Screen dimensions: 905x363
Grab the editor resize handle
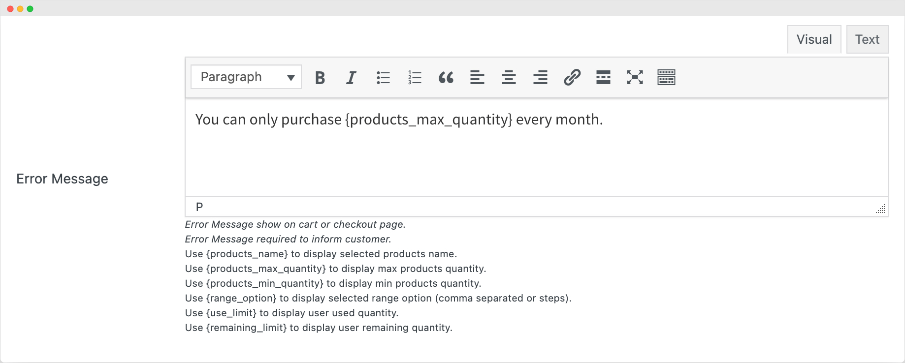(x=881, y=209)
